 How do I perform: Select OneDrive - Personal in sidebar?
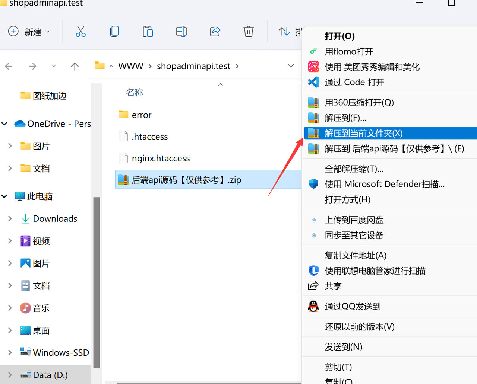point(53,124)
